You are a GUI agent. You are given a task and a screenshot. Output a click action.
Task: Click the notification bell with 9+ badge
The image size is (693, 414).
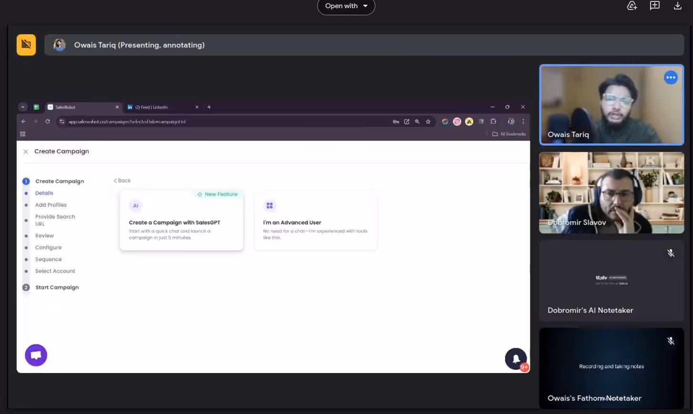coord(516,359)
